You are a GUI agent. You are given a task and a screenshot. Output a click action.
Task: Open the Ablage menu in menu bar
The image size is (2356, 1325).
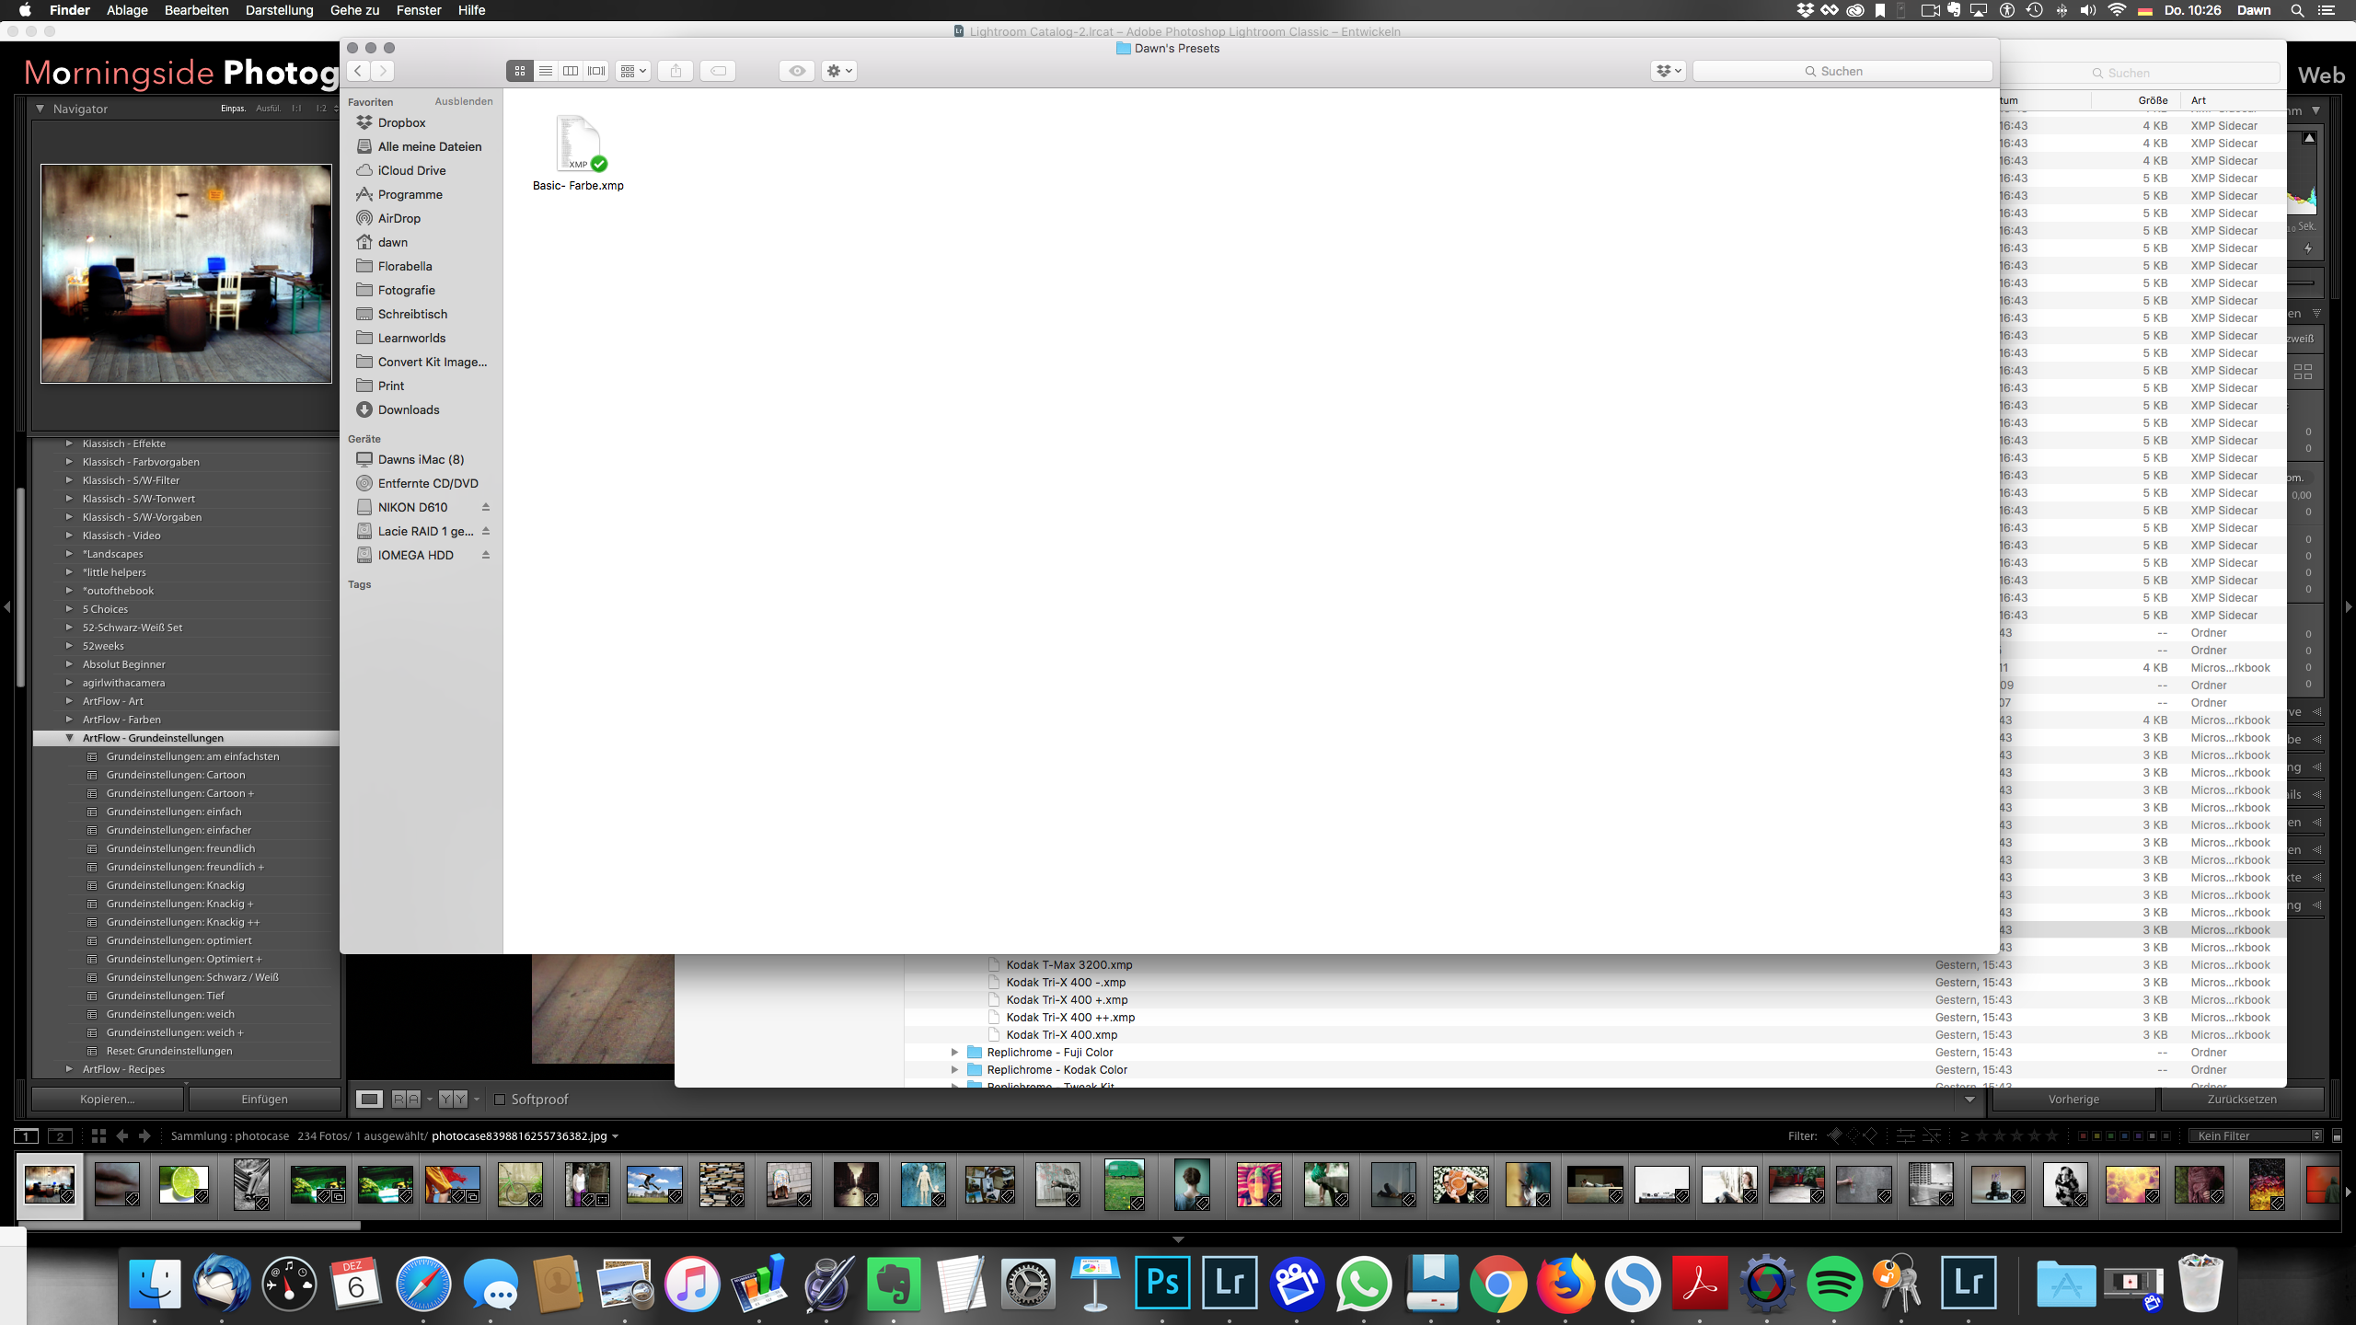click(128, 11)
